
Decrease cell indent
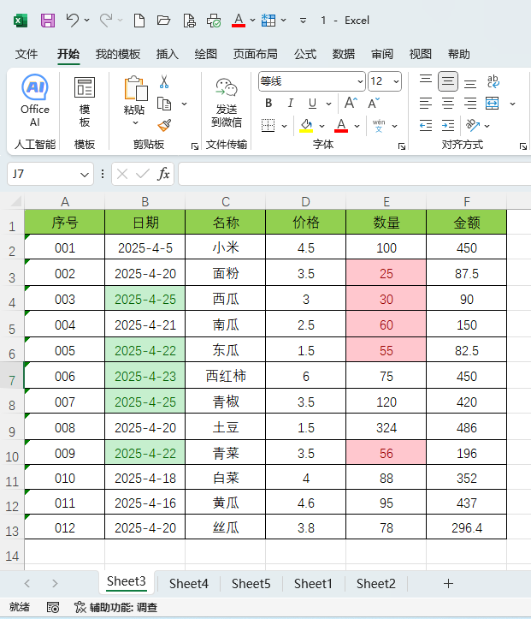(426, 126)
